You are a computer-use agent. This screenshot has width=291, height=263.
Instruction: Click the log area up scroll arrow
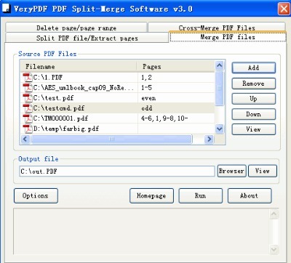tap(274, 214)
